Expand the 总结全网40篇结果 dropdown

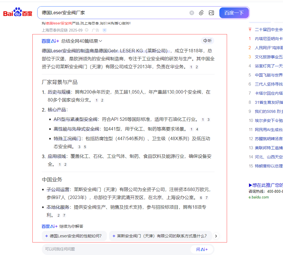(82, 41)
